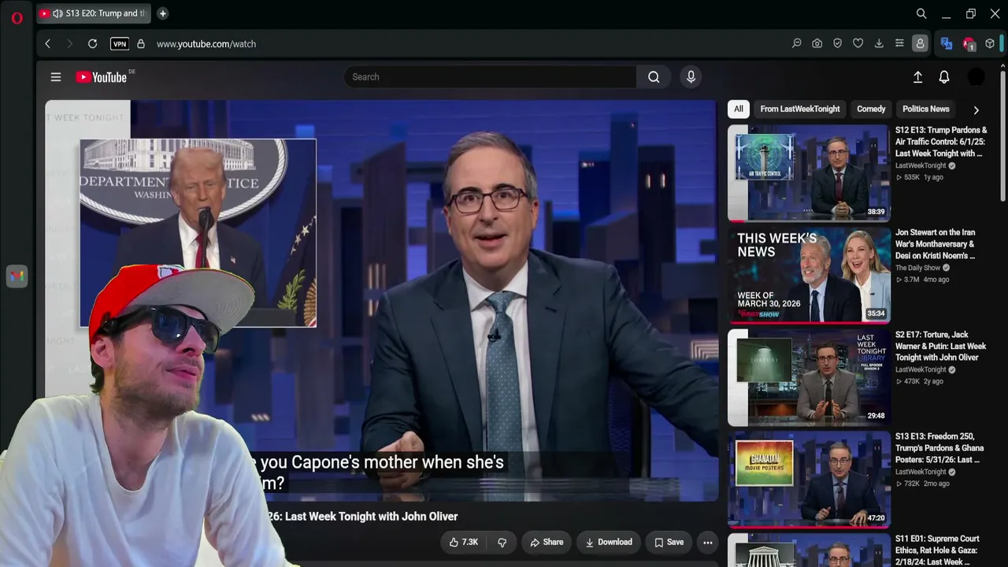
Task: Save the video to a playlist
Action: tap(669, 542)
